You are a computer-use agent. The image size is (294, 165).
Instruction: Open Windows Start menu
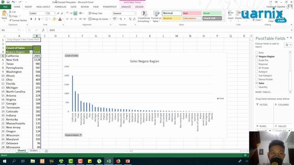(x=4, y=161)
